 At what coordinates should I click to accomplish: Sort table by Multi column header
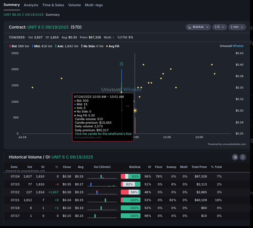point(184,167)
